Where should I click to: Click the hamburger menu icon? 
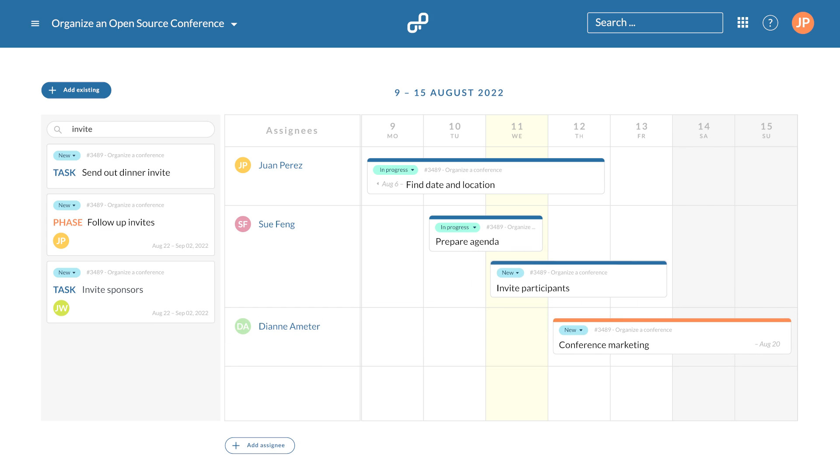point(35,23)
